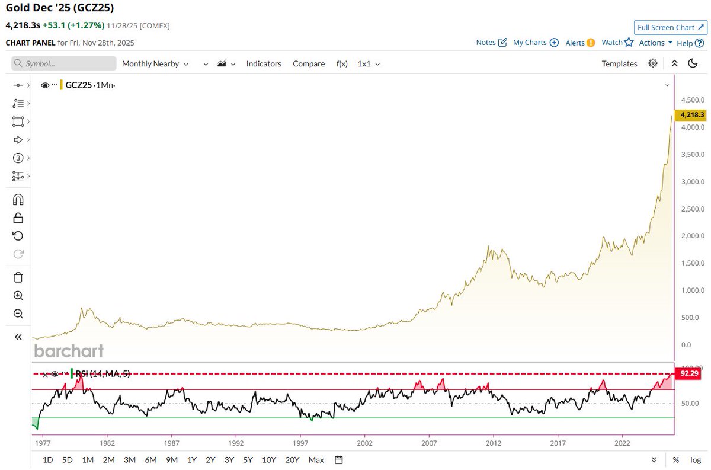
Task: Click the yellow GCZ25 series color swatch
Action: click(x=62, y=85)
